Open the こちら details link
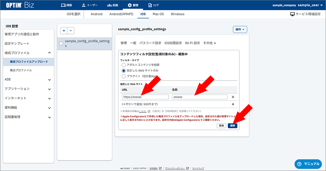The width and height of the screenshot is (326, 171). (x=142, y=111)
